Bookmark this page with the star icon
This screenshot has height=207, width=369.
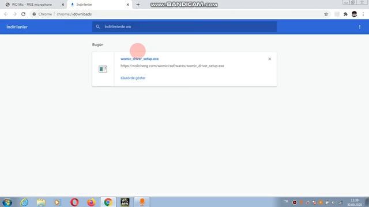[326, 14]
